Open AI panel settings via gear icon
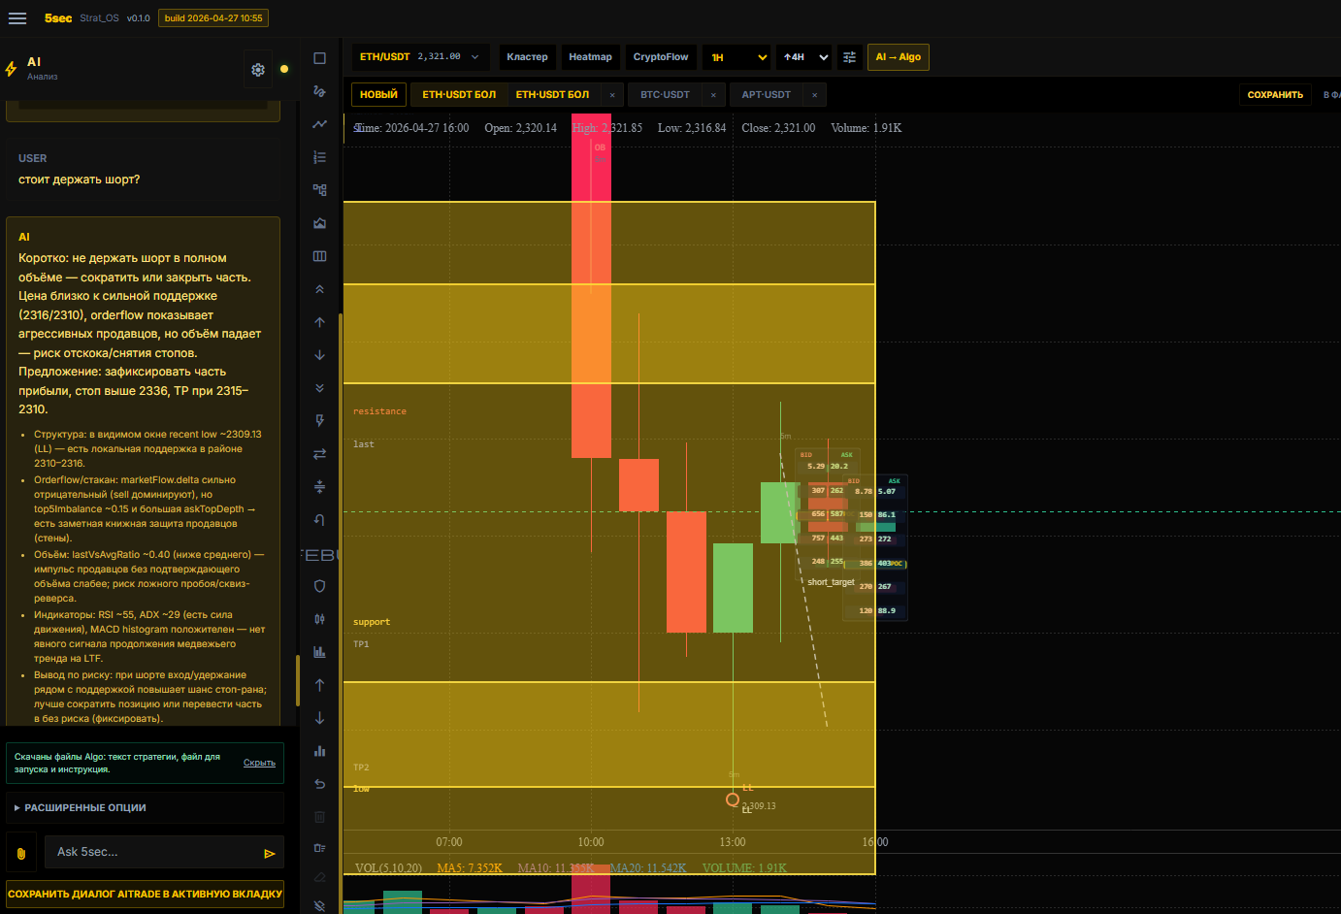The image size is (1341, 914). pos(258,69)
